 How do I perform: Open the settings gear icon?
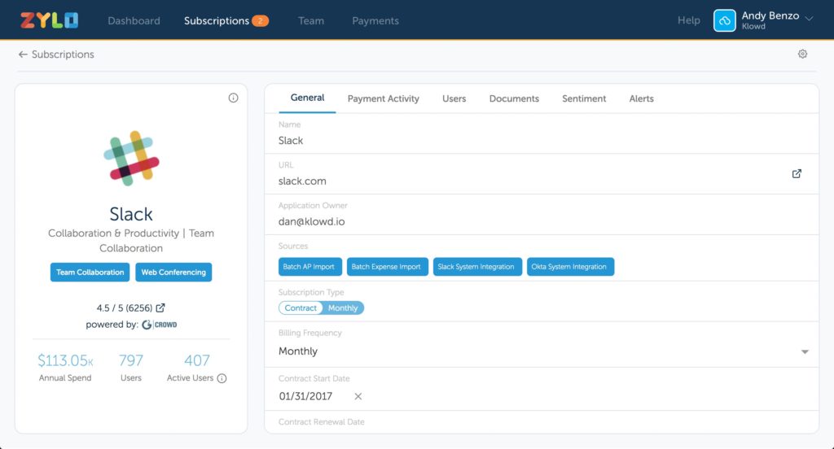[x=802, y=54]
